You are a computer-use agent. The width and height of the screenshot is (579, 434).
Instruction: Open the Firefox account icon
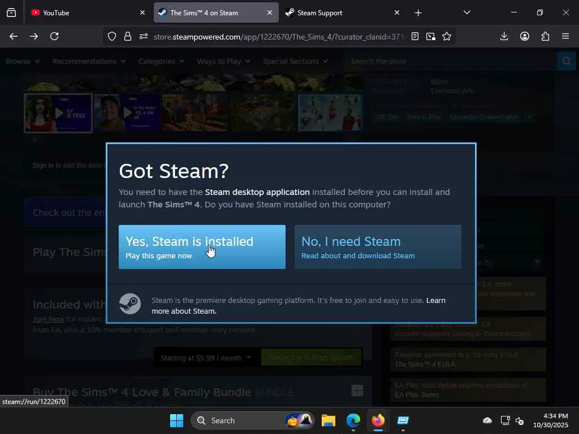coord(525,36)
